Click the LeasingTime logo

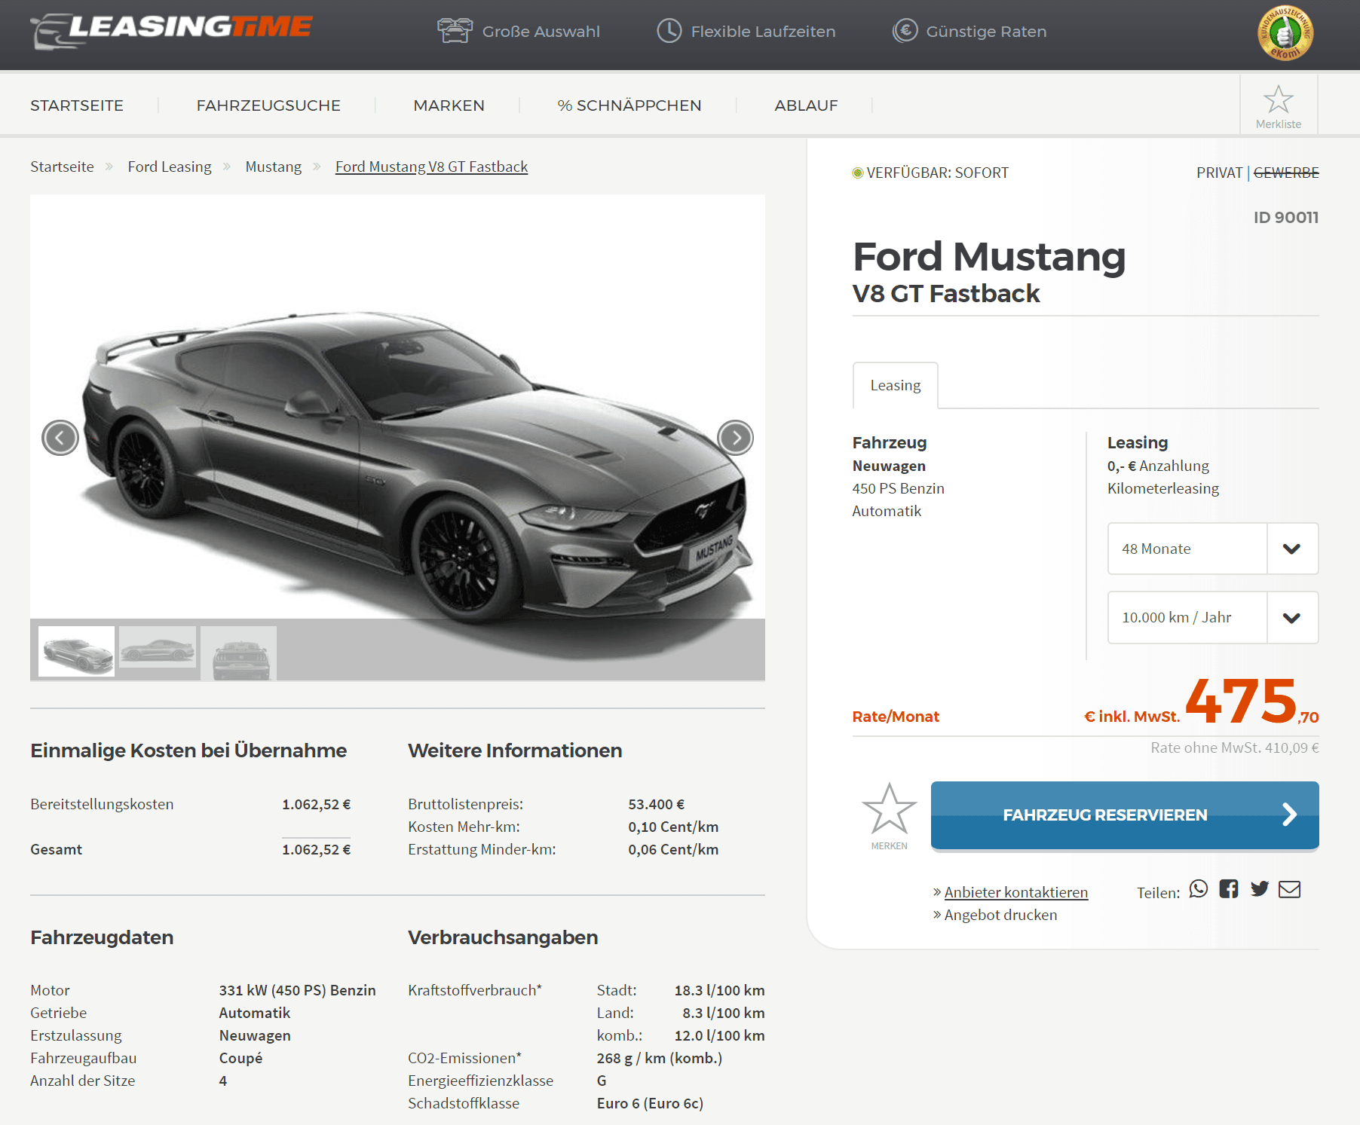(x=171, y=31)
